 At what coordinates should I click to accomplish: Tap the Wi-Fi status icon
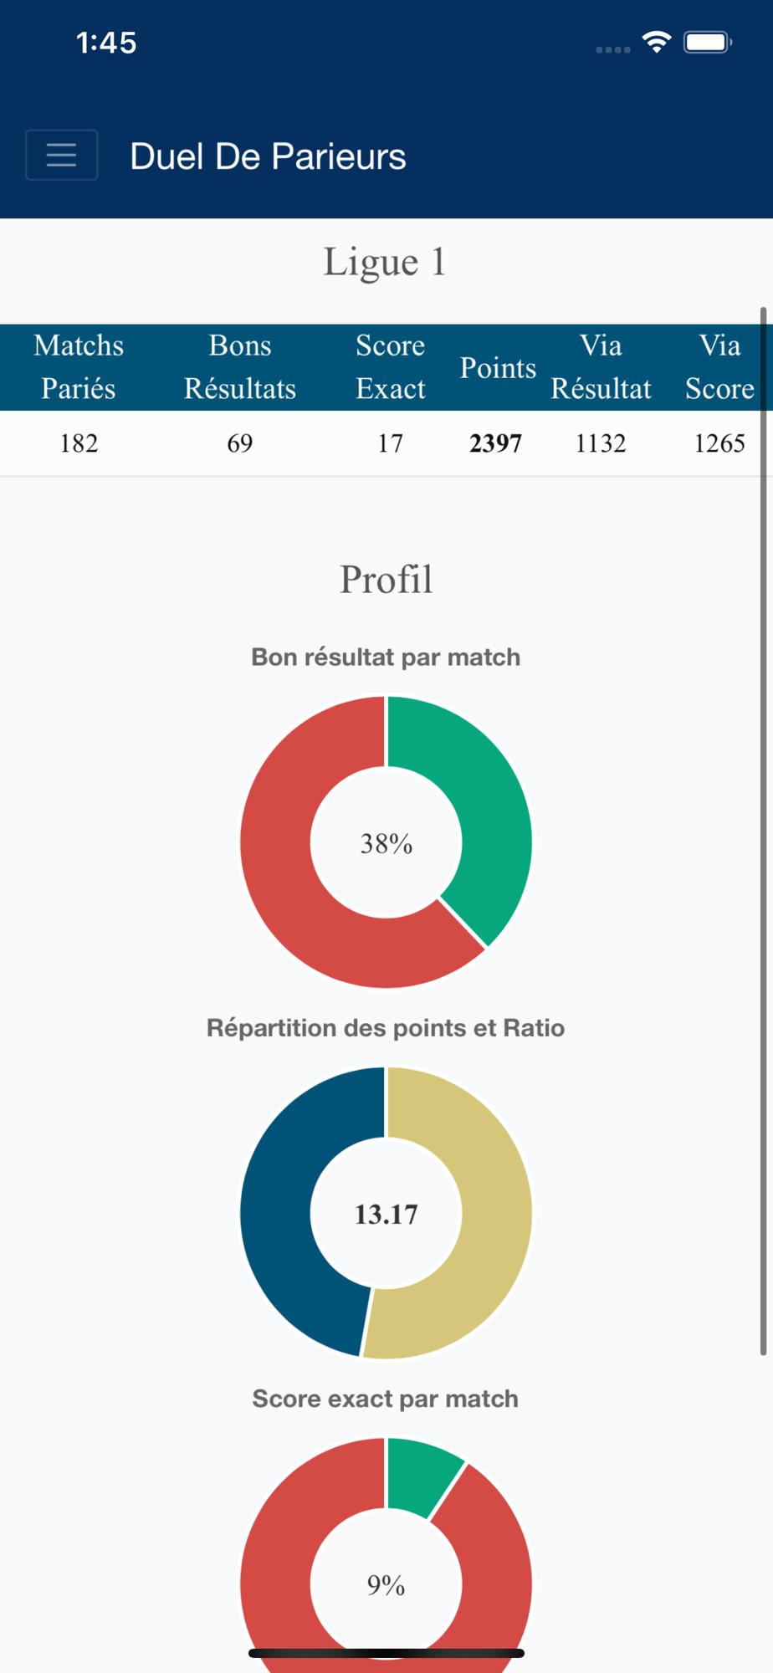[657, 42]
